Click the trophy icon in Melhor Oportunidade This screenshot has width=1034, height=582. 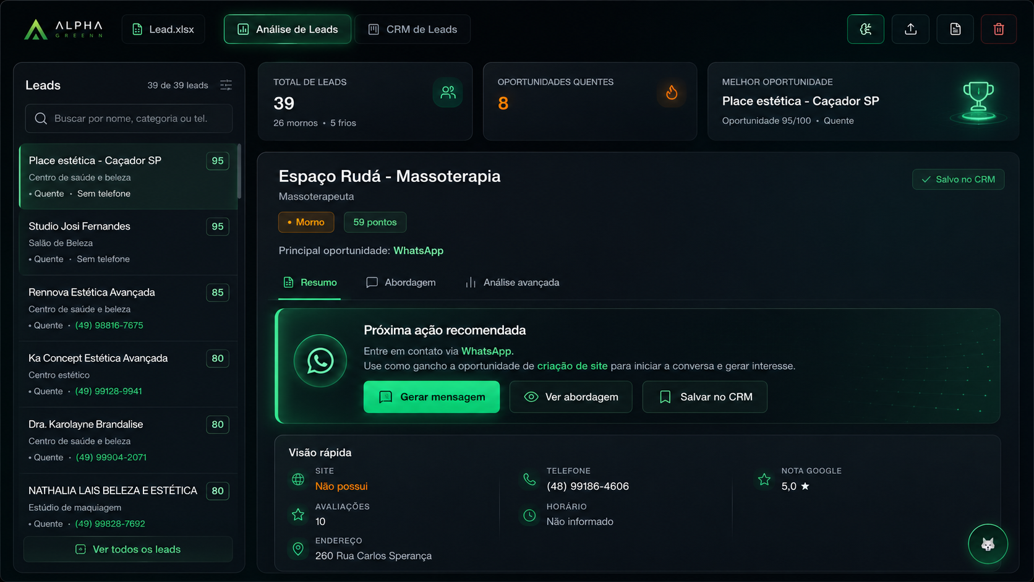tap(978, 101)
